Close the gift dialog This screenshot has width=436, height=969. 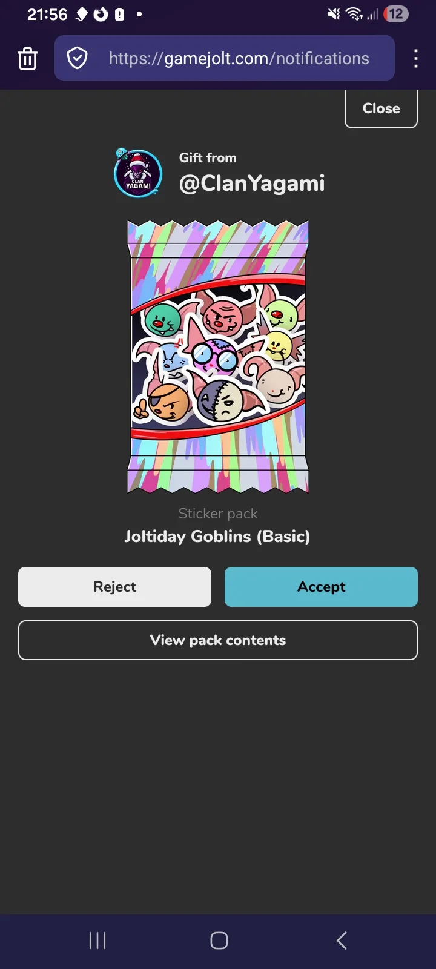pos(381,108)
